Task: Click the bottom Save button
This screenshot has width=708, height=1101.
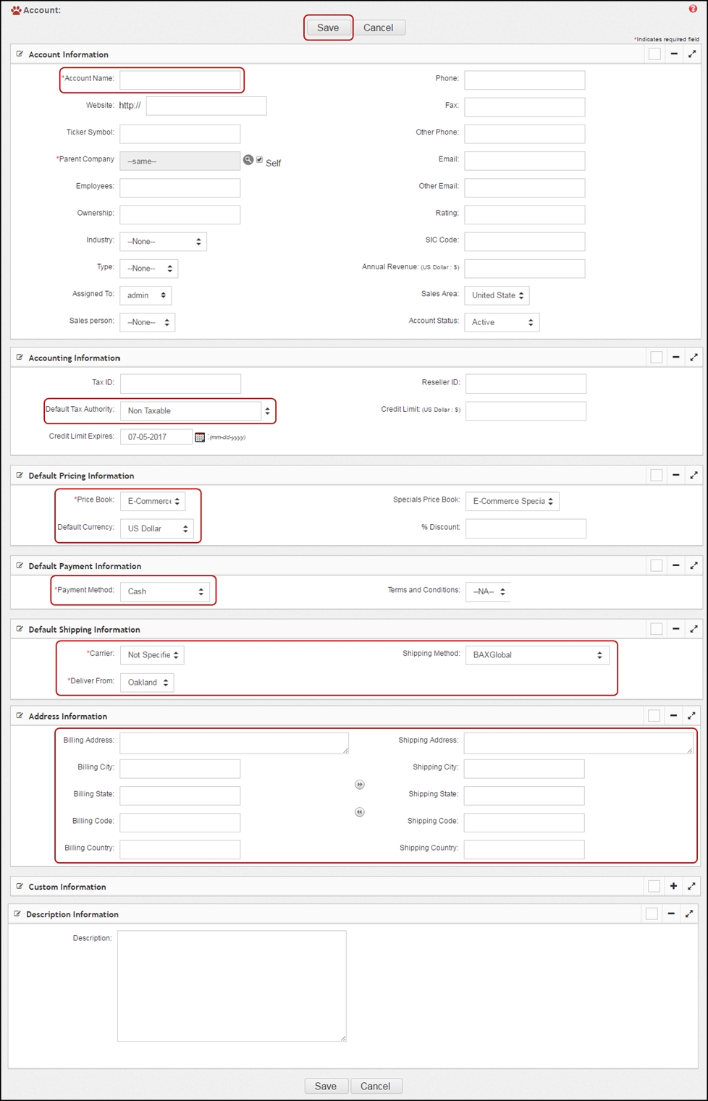Action: (326, 1086)
